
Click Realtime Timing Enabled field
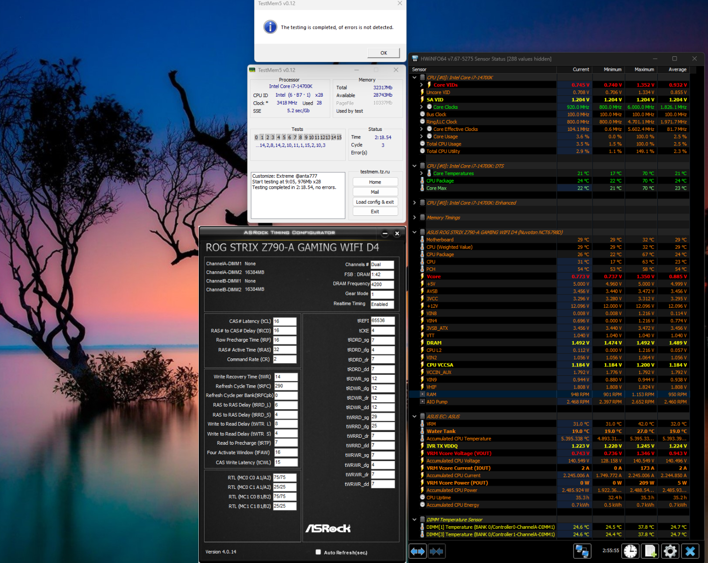point(382,304)
